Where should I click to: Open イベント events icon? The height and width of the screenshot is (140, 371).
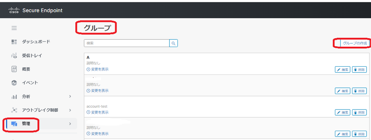coord(14,83)
